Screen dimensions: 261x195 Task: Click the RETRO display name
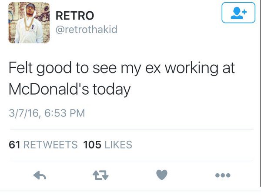74,16
